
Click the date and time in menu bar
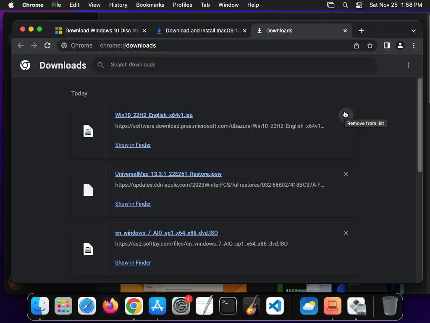[396, 5]
